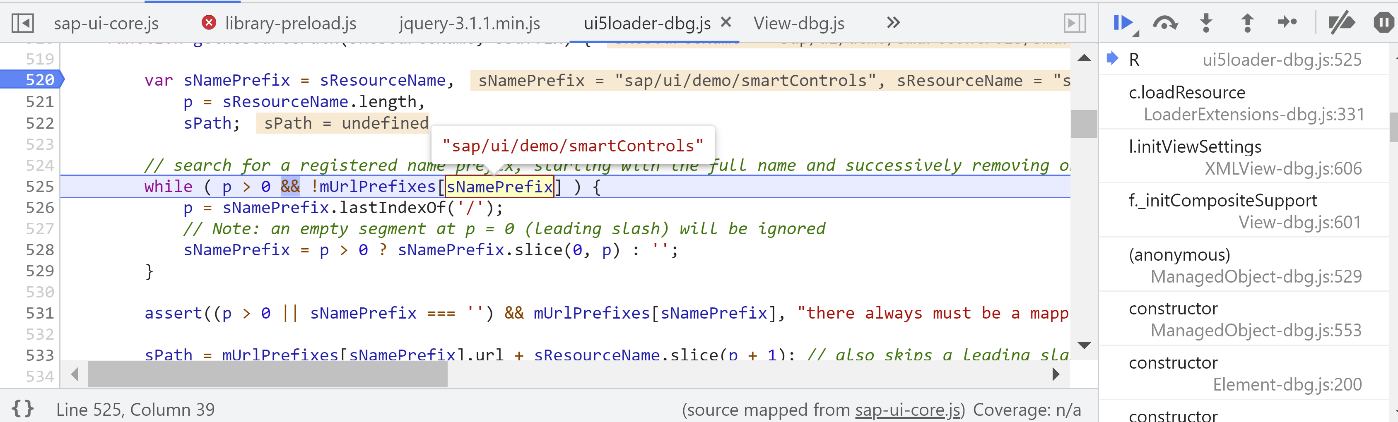Toggle the file navigator sidebar
Image resolution: width=1398 pixels, height=422 pixels.
pyautogui.click(x=22, y=23)
